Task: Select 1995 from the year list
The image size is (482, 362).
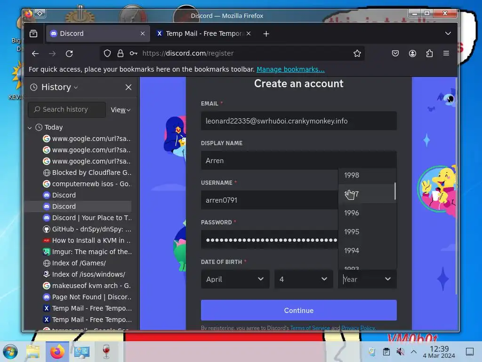Action: (x=367, y=232)
